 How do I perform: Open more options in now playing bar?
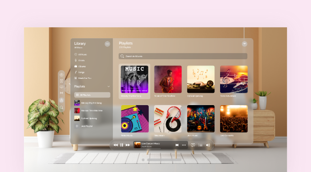pyautogui.click(x=184, y=145)
